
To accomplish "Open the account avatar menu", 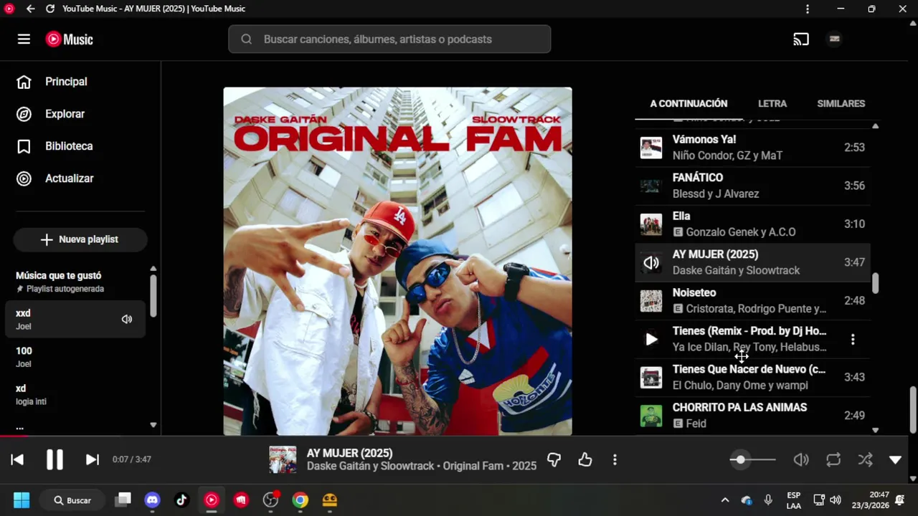I will click(x=834, y=39).
